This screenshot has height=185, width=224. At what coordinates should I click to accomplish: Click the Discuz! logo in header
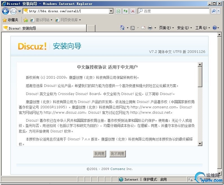tap(32, 46)
